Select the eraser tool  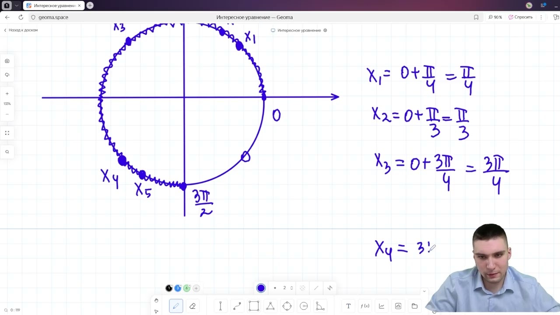192,306
